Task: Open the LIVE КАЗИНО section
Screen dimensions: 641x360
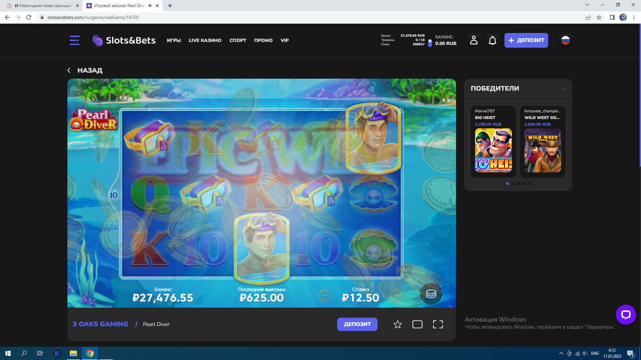Action: click(x=205, y=40)
